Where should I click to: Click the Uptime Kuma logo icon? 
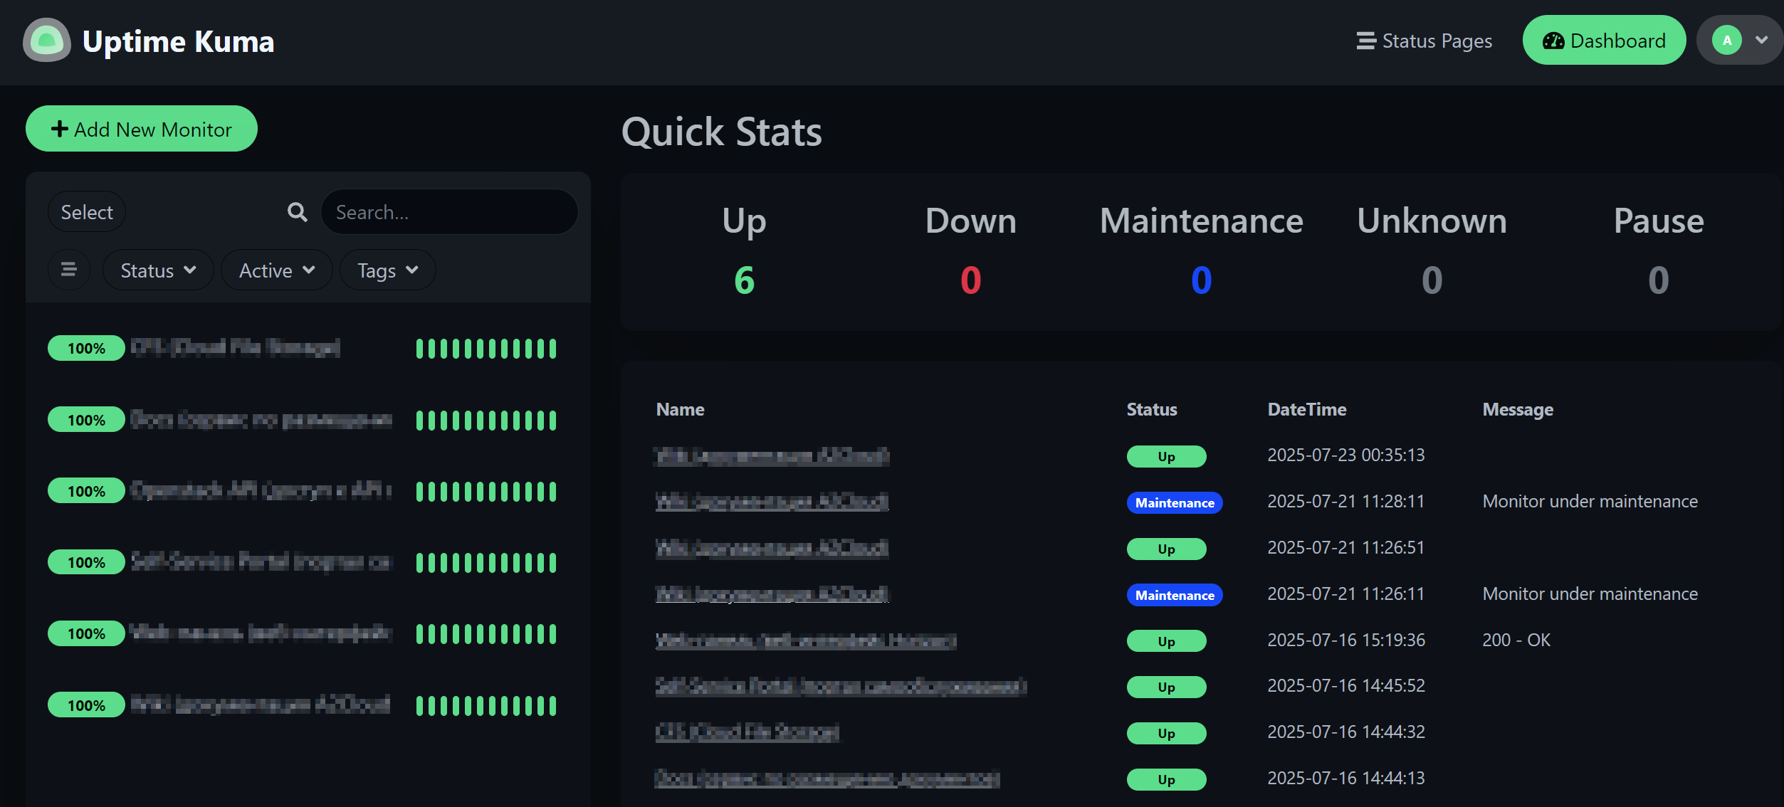(x=47, y=41)
